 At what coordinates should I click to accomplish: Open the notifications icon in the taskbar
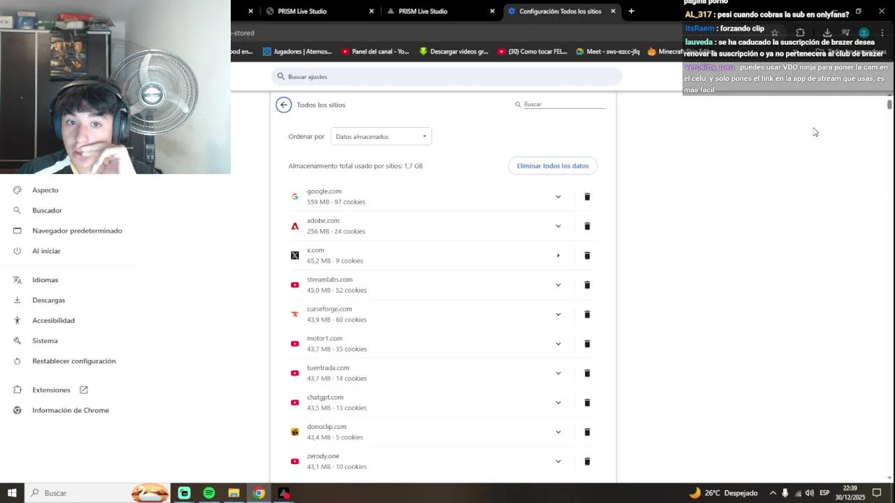click(x=877, y=493)
